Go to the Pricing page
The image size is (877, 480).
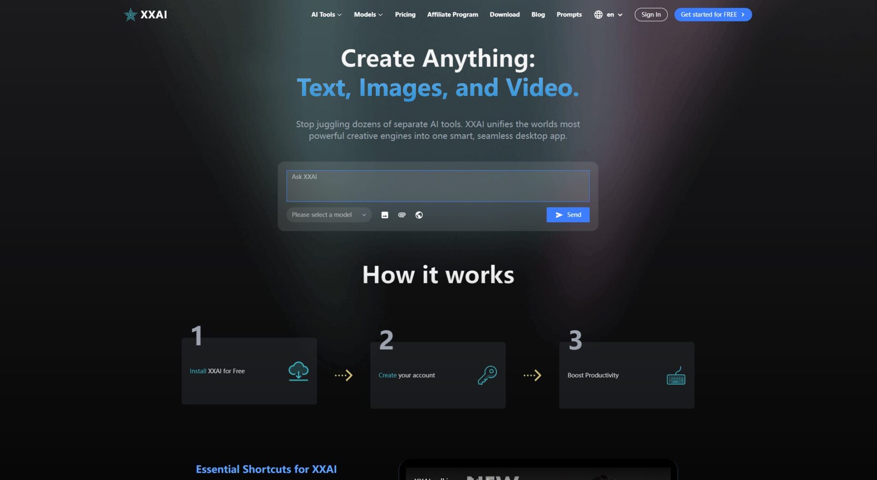(405, 15)
